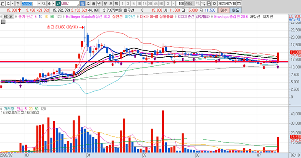Switch to 년 yearly chart period

(99, 3)
